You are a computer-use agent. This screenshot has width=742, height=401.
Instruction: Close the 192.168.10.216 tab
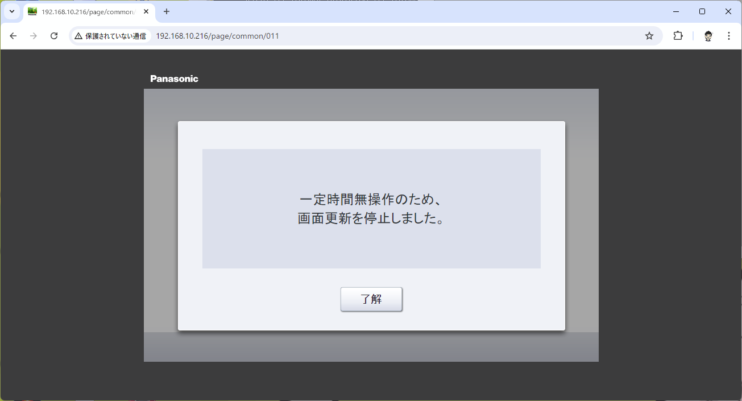click(146, 11)
